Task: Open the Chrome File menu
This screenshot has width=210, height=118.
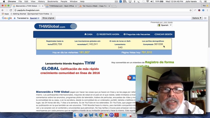Action: click(x=20, y=1)
